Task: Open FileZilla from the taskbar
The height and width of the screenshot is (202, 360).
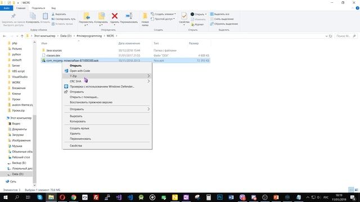Action: (96, 197)
